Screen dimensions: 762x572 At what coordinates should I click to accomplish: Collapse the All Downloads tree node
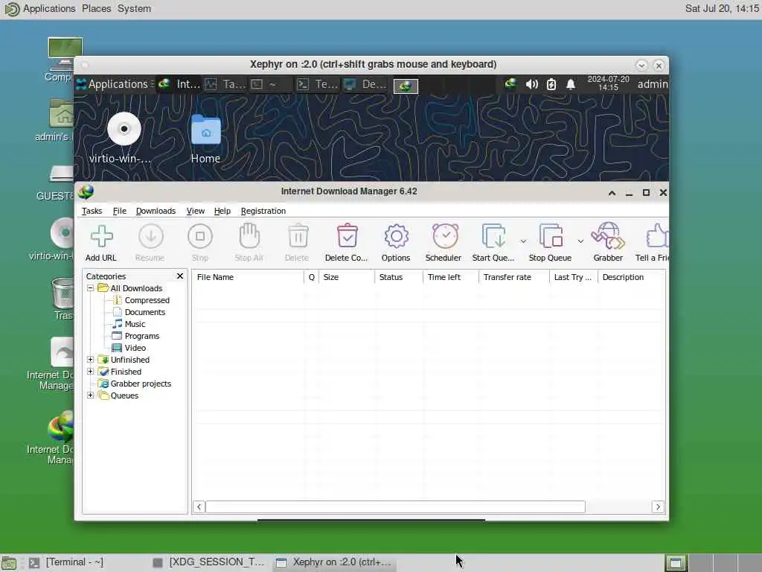90,288
